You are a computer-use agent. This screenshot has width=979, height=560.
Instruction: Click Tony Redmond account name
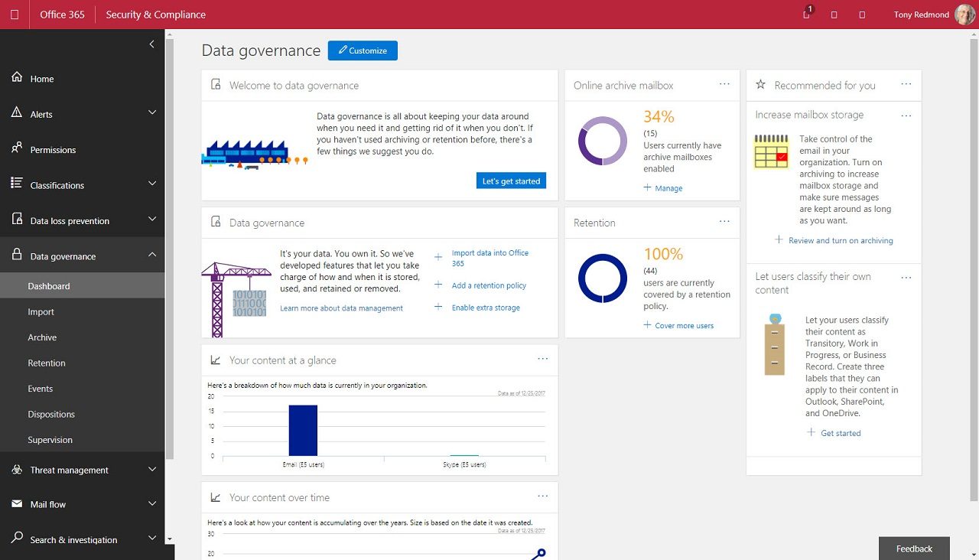pyautogui.click(x=922, y=15)
